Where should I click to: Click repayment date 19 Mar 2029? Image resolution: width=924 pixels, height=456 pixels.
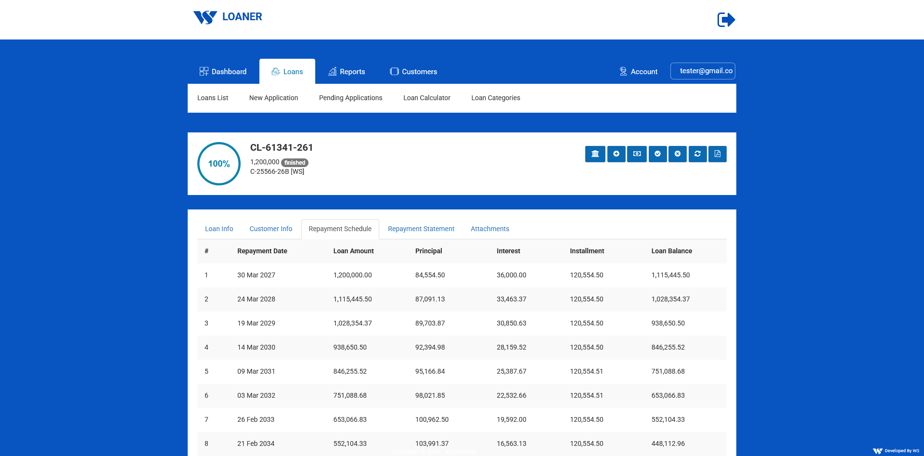point(257,323)
